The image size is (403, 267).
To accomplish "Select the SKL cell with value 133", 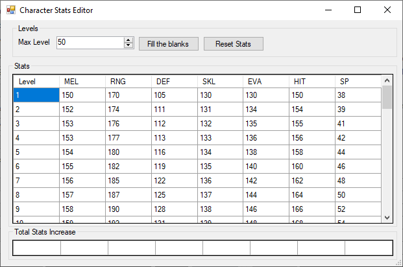I will click(220, 138).
